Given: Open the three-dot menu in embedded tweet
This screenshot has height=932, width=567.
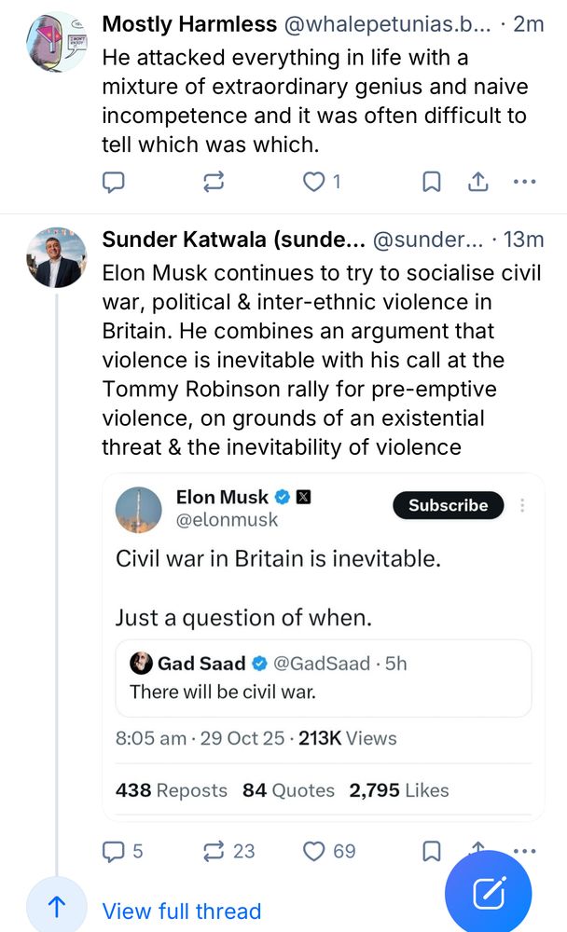Looking at the screenshot, I should [522, 505].
